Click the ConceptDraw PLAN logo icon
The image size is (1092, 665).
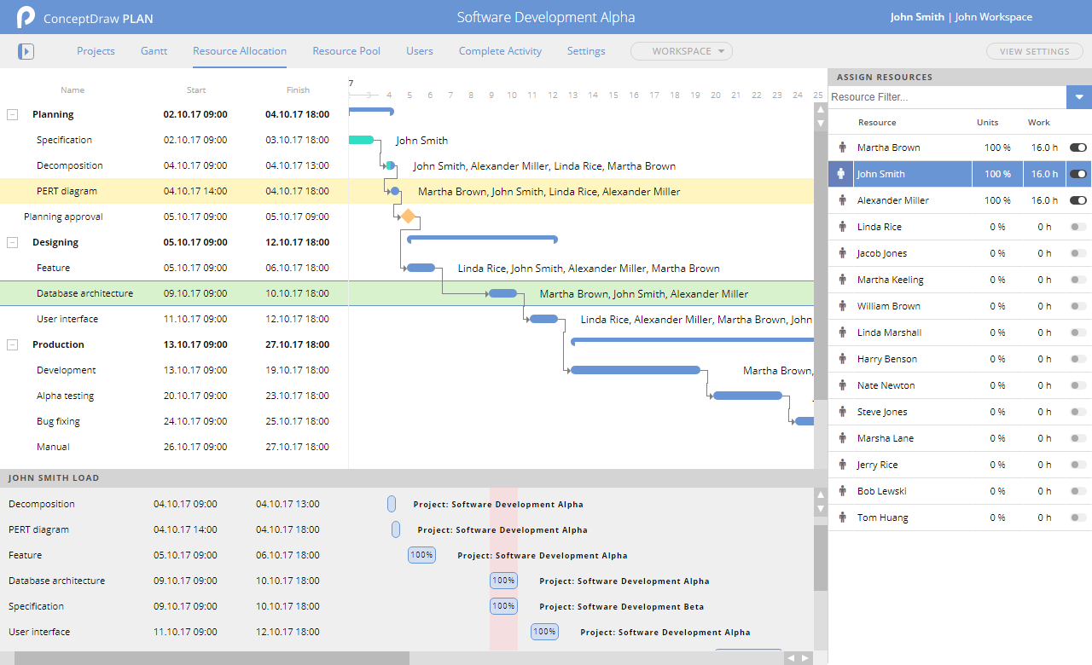pyautogui.click(x=26, y=17)
